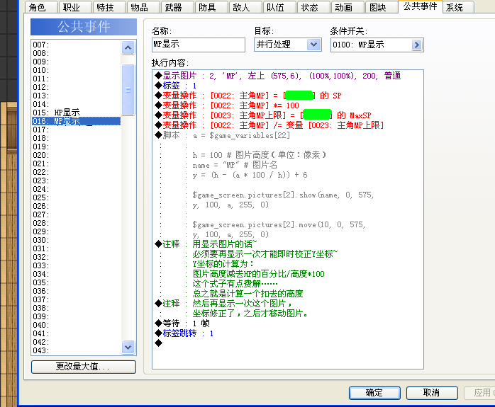Select the 显示图片 : 2, 'MP' command line
This screenshot has width=495, height=407.
coord(278,76)
